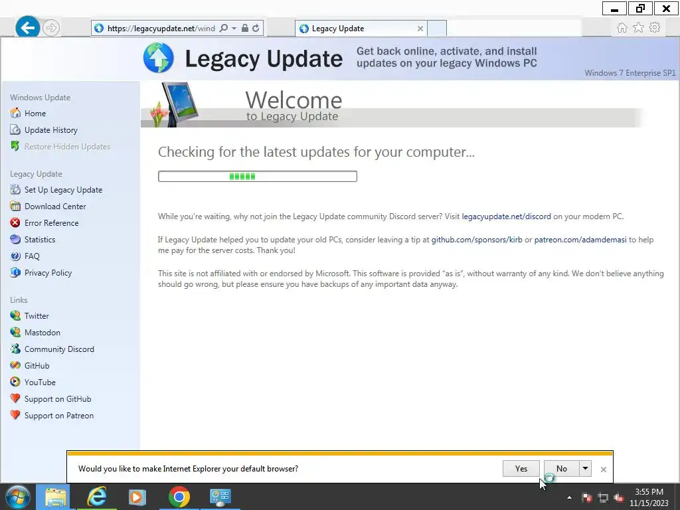This screenshot has width=680, height=510.
Task: Click the Control Panel taskbar icon
Action: (x=220, y=497)
